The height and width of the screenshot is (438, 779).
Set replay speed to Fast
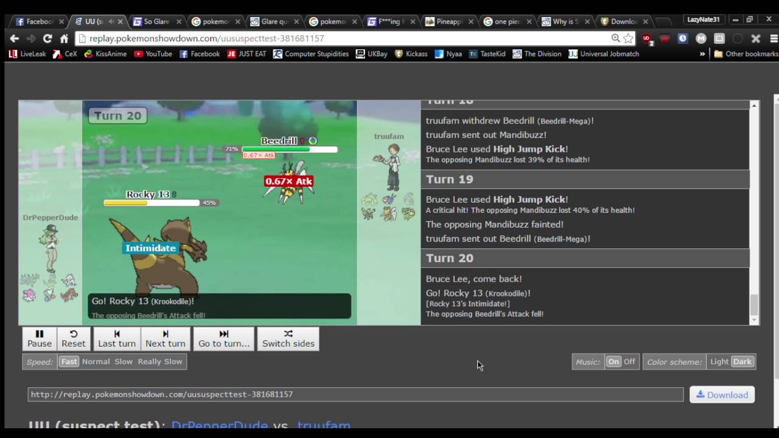pos(69,361)
